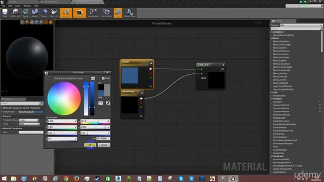The width and height of the screenshot is (324, 182).
Task: Select the sphere preview primitive icon
Action: [27, 22]
